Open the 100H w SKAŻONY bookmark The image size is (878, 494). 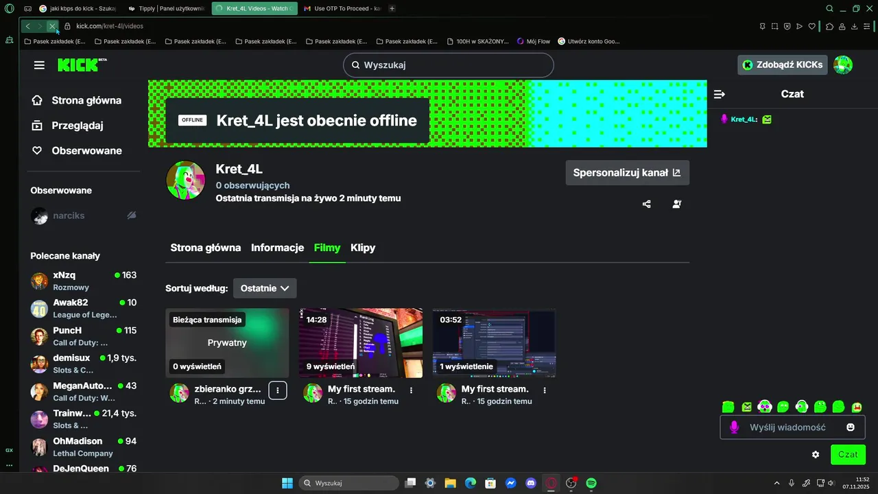477,41
